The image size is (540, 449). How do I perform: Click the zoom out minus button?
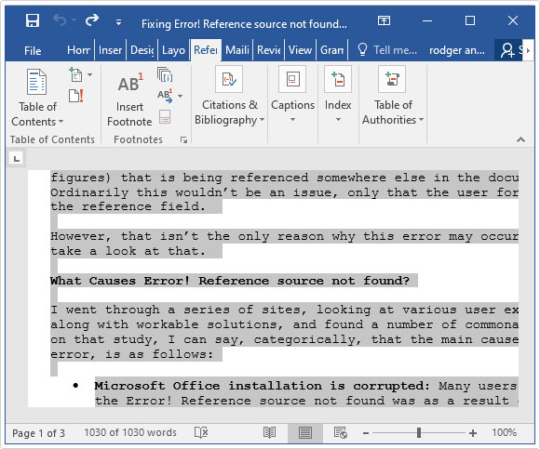366,433
